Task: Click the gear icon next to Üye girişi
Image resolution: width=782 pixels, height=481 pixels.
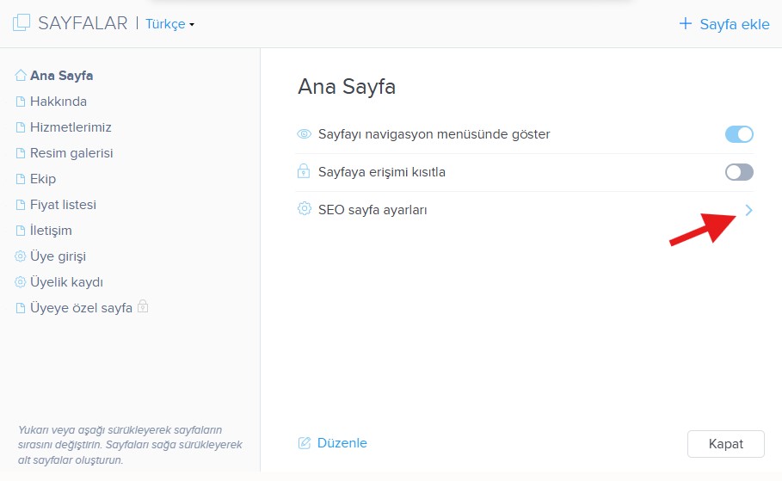Action: 21,256
